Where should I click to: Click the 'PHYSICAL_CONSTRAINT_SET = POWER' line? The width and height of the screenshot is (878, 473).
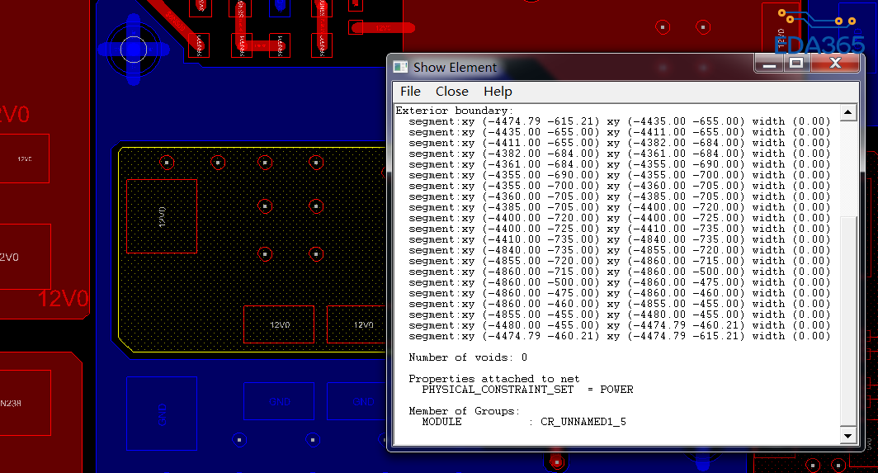[527, 390]
